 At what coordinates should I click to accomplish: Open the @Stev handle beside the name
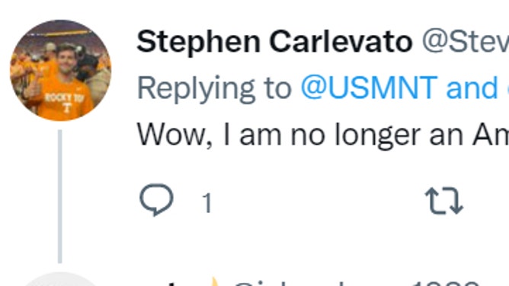click(x=465, y=42)
